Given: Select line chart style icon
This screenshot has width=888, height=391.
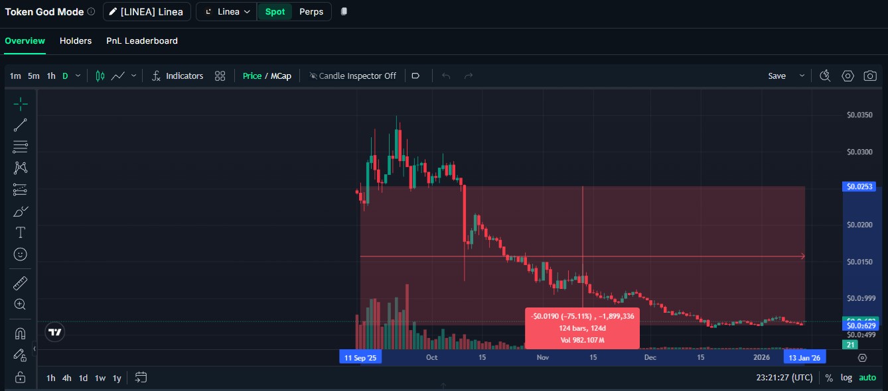Looking at the screenshot, I should click(x=119, y=76).
